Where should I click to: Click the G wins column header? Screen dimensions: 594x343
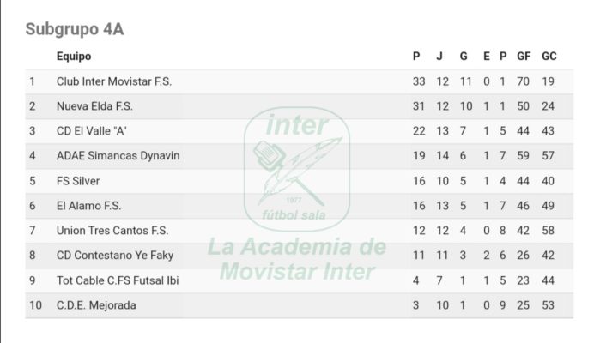[x=464, y=57]
